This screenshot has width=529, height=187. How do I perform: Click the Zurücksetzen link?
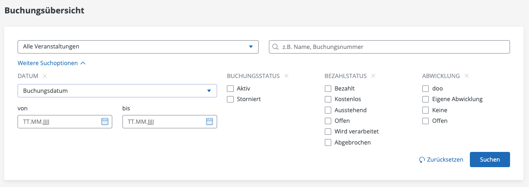point(444,160)
